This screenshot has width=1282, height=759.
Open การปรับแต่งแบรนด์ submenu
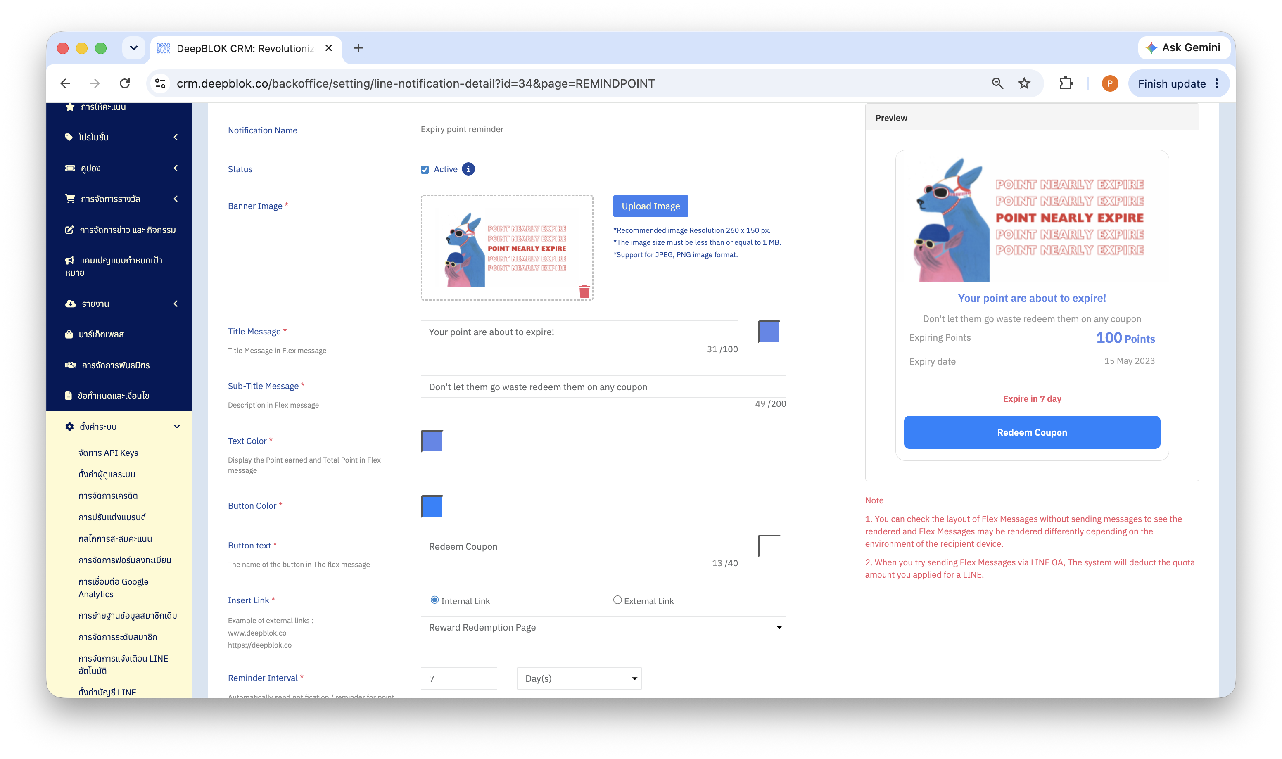(x=112, y=517)
